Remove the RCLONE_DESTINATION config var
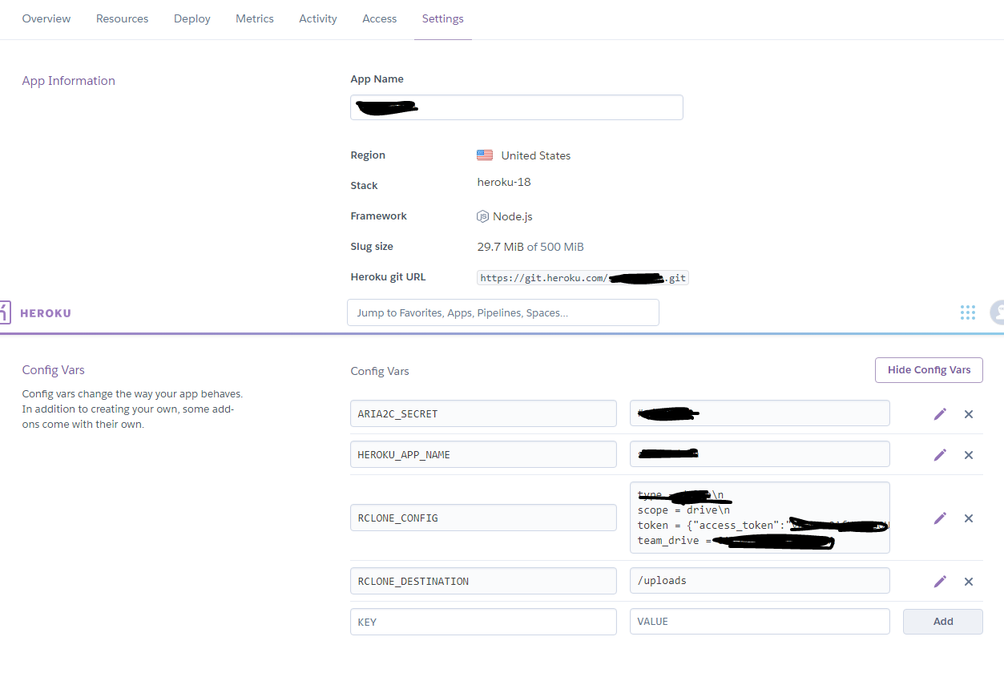The image size is (1004, 681). (x=968, y=582)
